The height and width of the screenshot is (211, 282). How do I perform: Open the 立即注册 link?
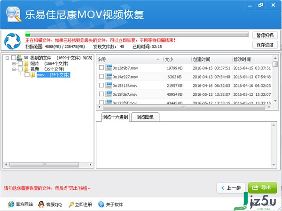click(x=84, y=204)
